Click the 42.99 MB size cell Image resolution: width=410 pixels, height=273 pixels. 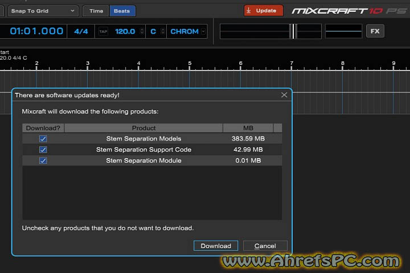click(x=248, y=150)
